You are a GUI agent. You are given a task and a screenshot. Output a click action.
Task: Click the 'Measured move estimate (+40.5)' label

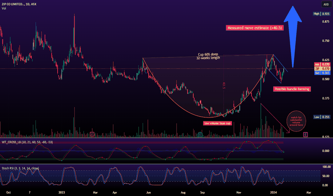[255, 28]
